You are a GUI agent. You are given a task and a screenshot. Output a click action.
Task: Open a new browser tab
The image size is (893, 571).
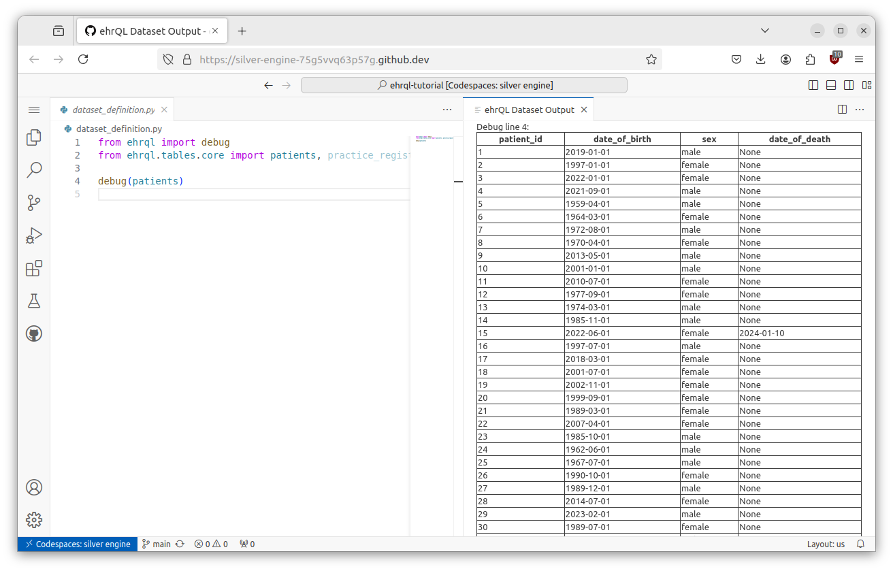click(242, 31)
